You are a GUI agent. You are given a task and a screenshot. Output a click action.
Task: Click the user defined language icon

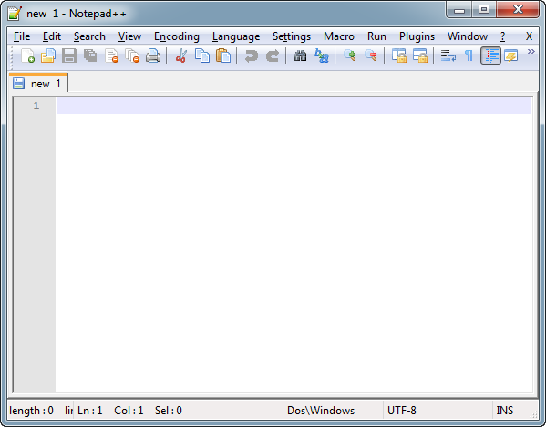(511, 56)
